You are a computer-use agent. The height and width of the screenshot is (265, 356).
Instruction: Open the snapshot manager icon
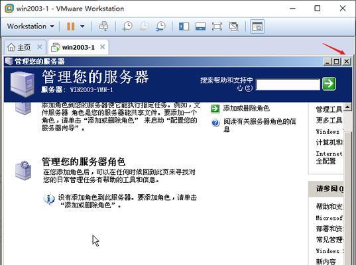click(x=160, y=26)
